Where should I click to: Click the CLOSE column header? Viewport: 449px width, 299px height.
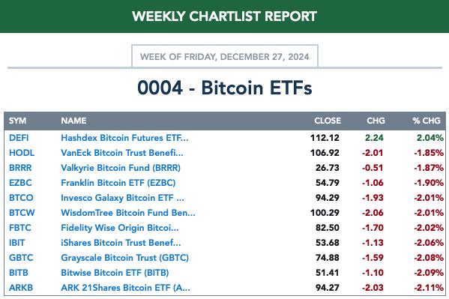pos(328,121)
